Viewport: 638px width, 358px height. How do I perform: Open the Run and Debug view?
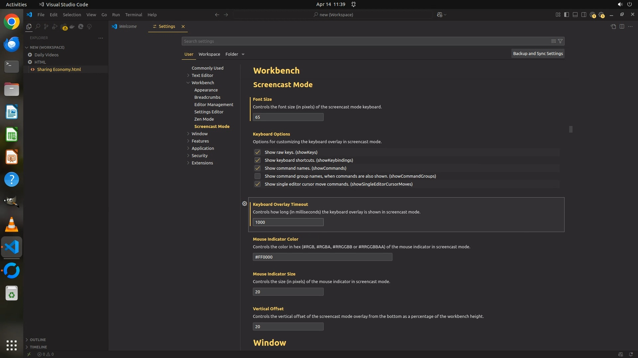(55, 27)
